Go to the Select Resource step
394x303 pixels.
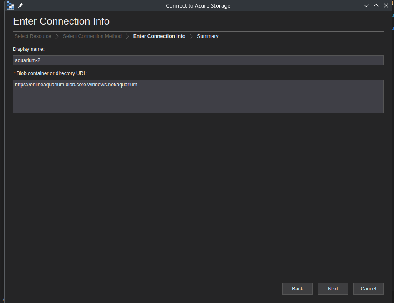33,36
